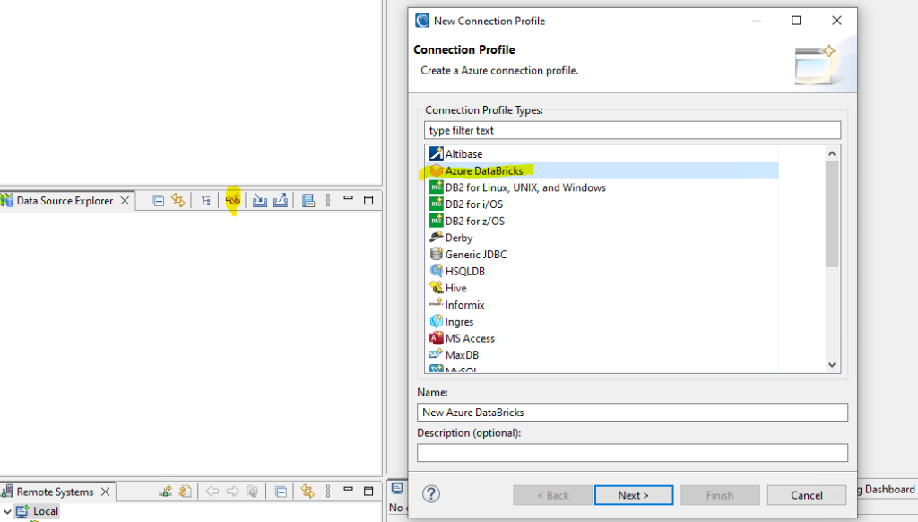This screenshot has width=918, height=522.
Task: Select Azure DataBricks profile type
Action: (483, 170)
